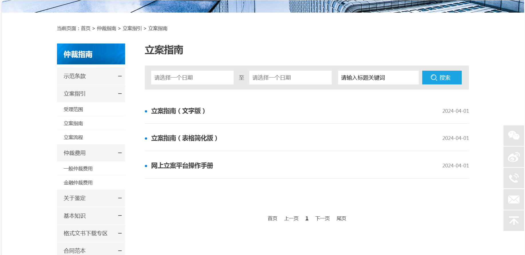525x255 pixels.
Task: Open the 立案指南（文字版）article link
Action: [x=178, y=111]
